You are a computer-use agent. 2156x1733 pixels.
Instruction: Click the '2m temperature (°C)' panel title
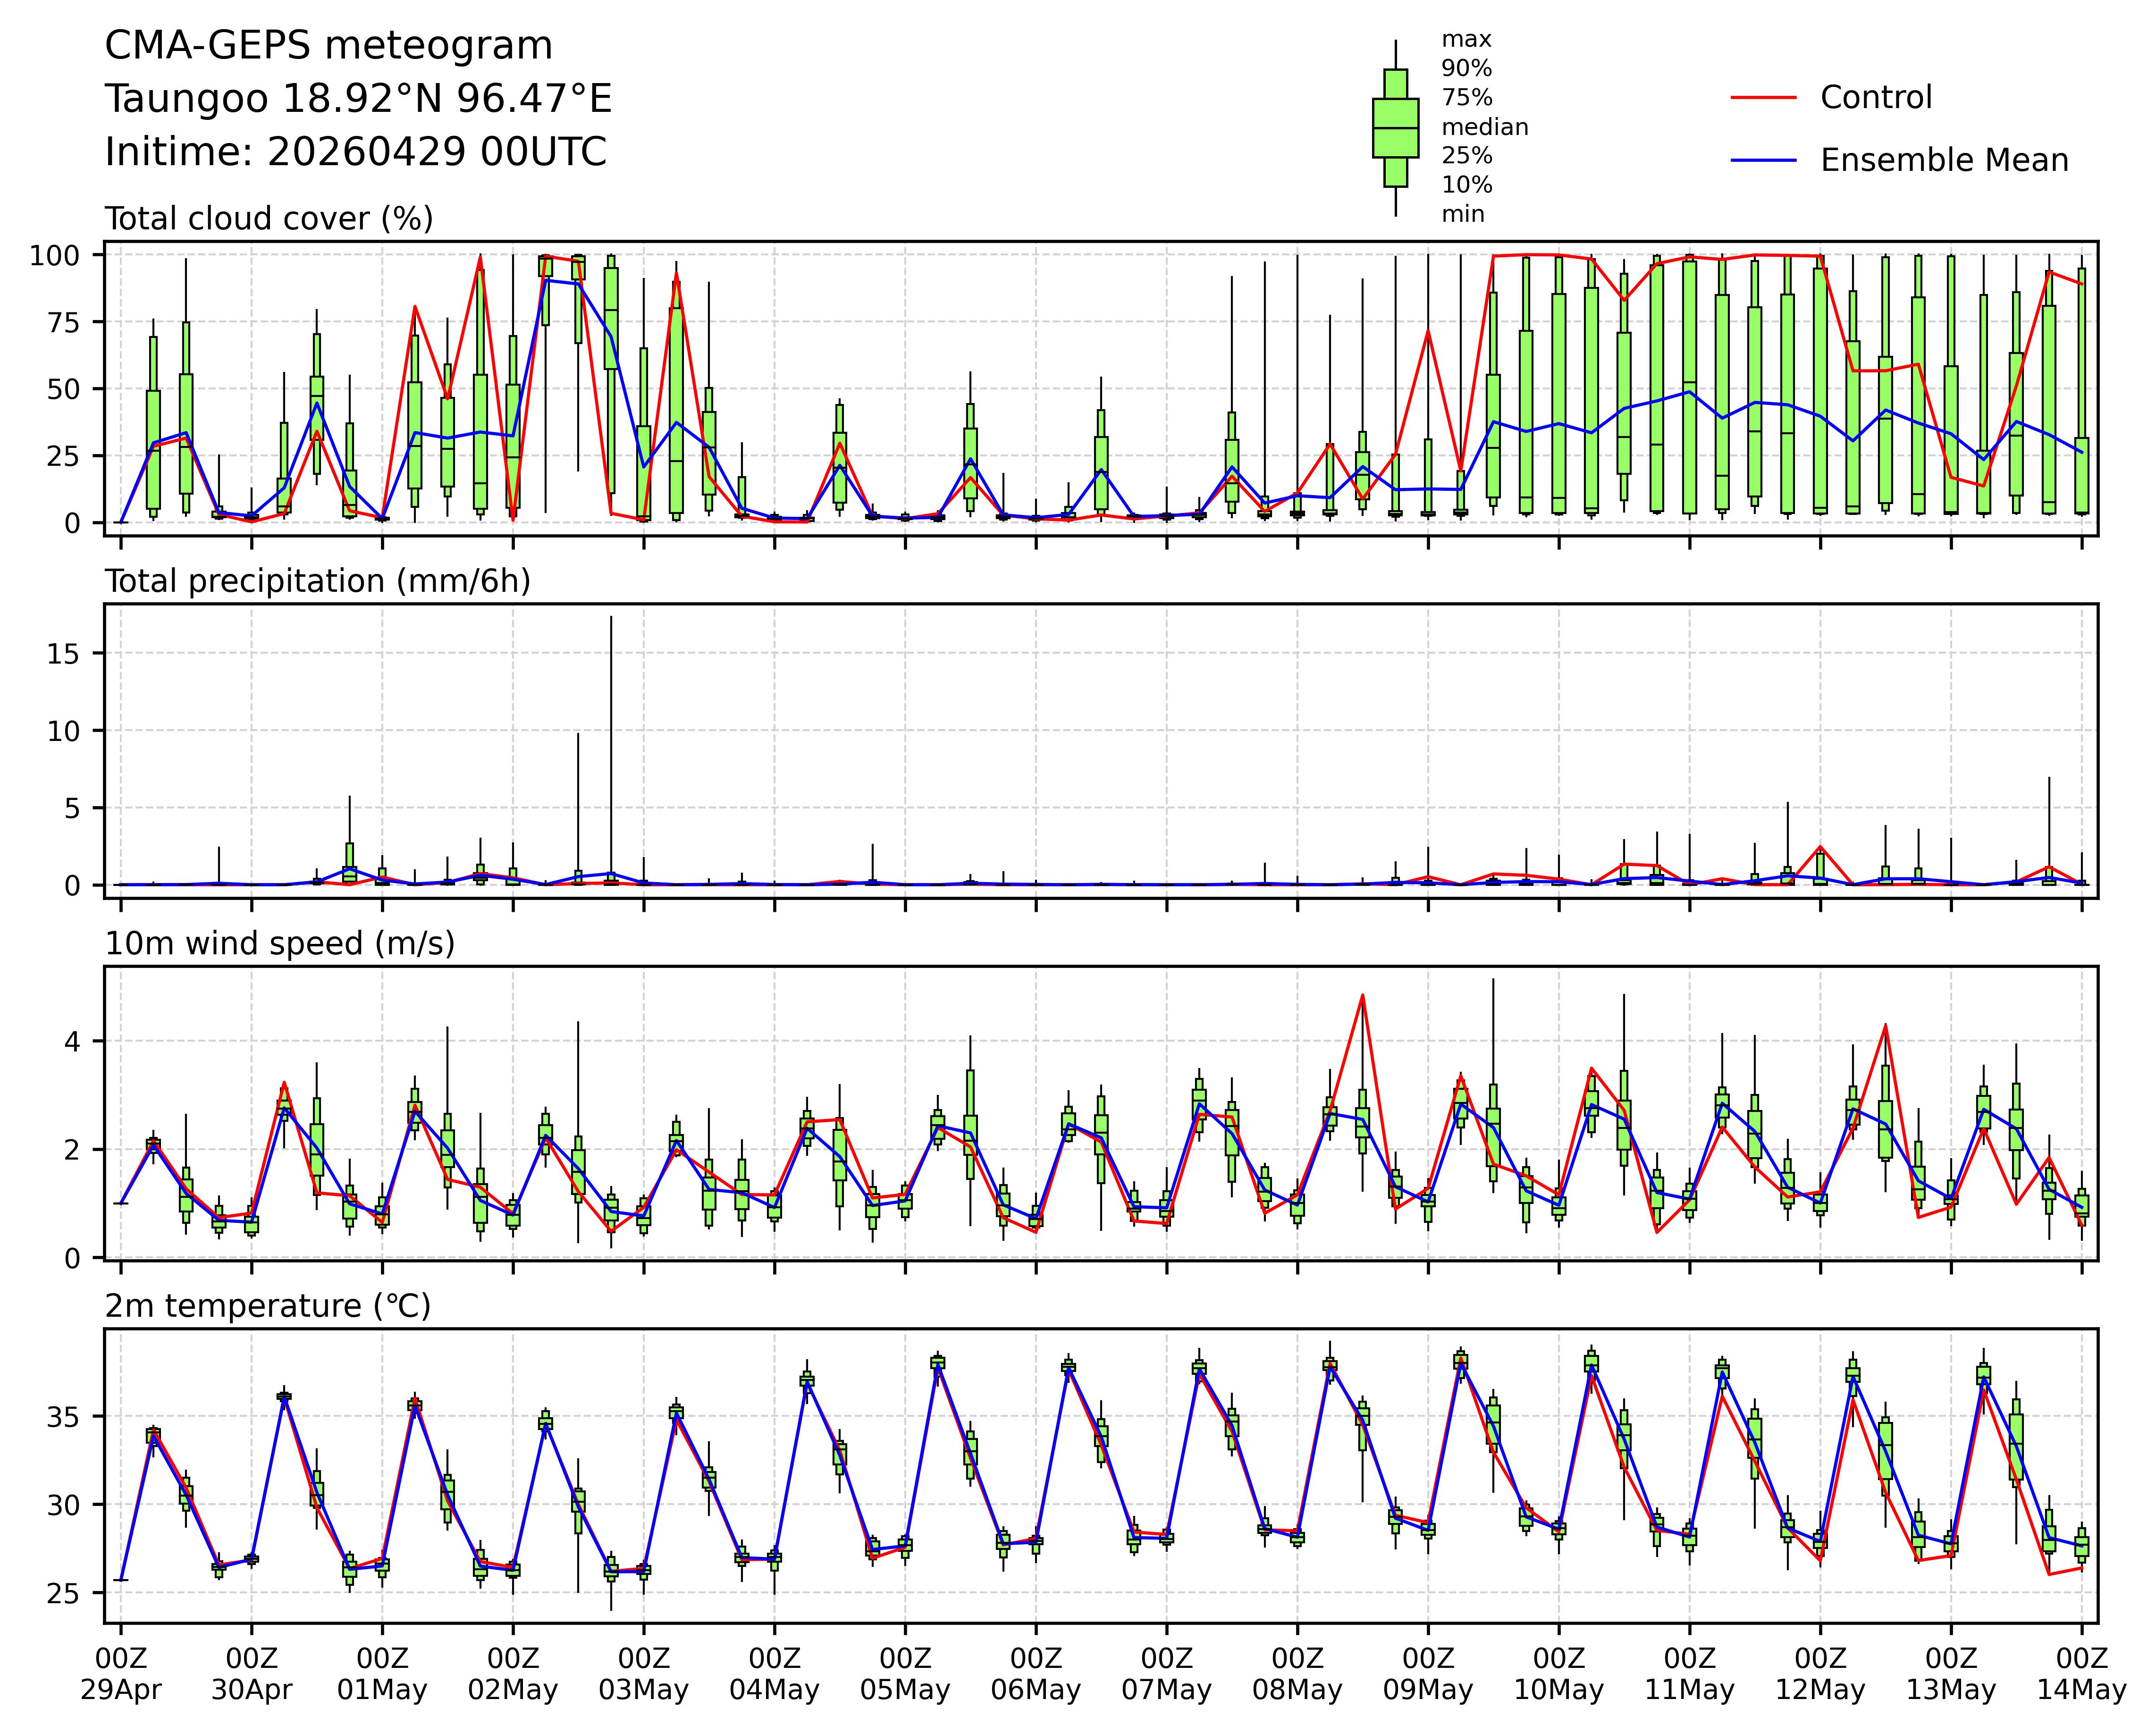[268, 1307]
